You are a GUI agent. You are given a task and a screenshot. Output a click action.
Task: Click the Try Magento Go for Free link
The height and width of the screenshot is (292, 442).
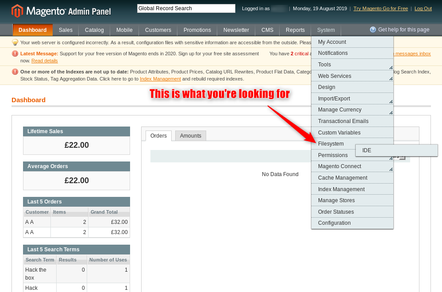click(x=381, y=8)
